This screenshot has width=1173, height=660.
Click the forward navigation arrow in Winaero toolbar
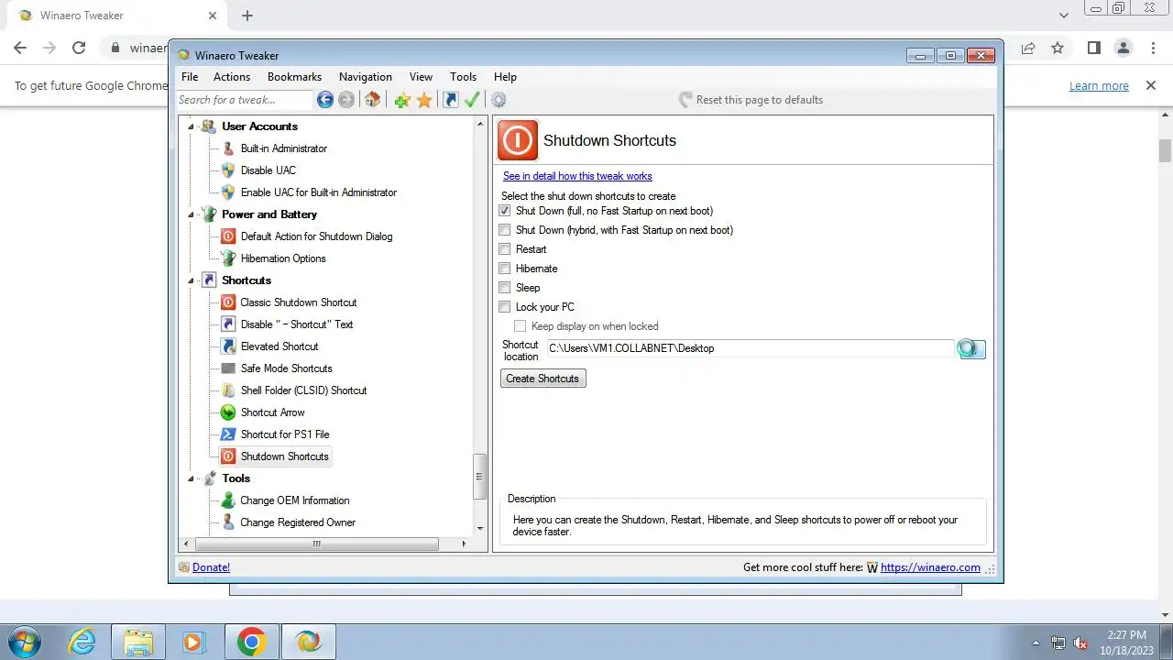click(x=346, y=100)
